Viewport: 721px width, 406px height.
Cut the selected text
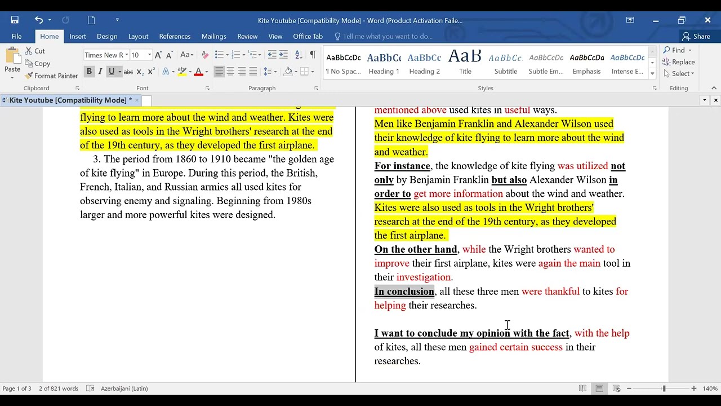tap(35, 51)
